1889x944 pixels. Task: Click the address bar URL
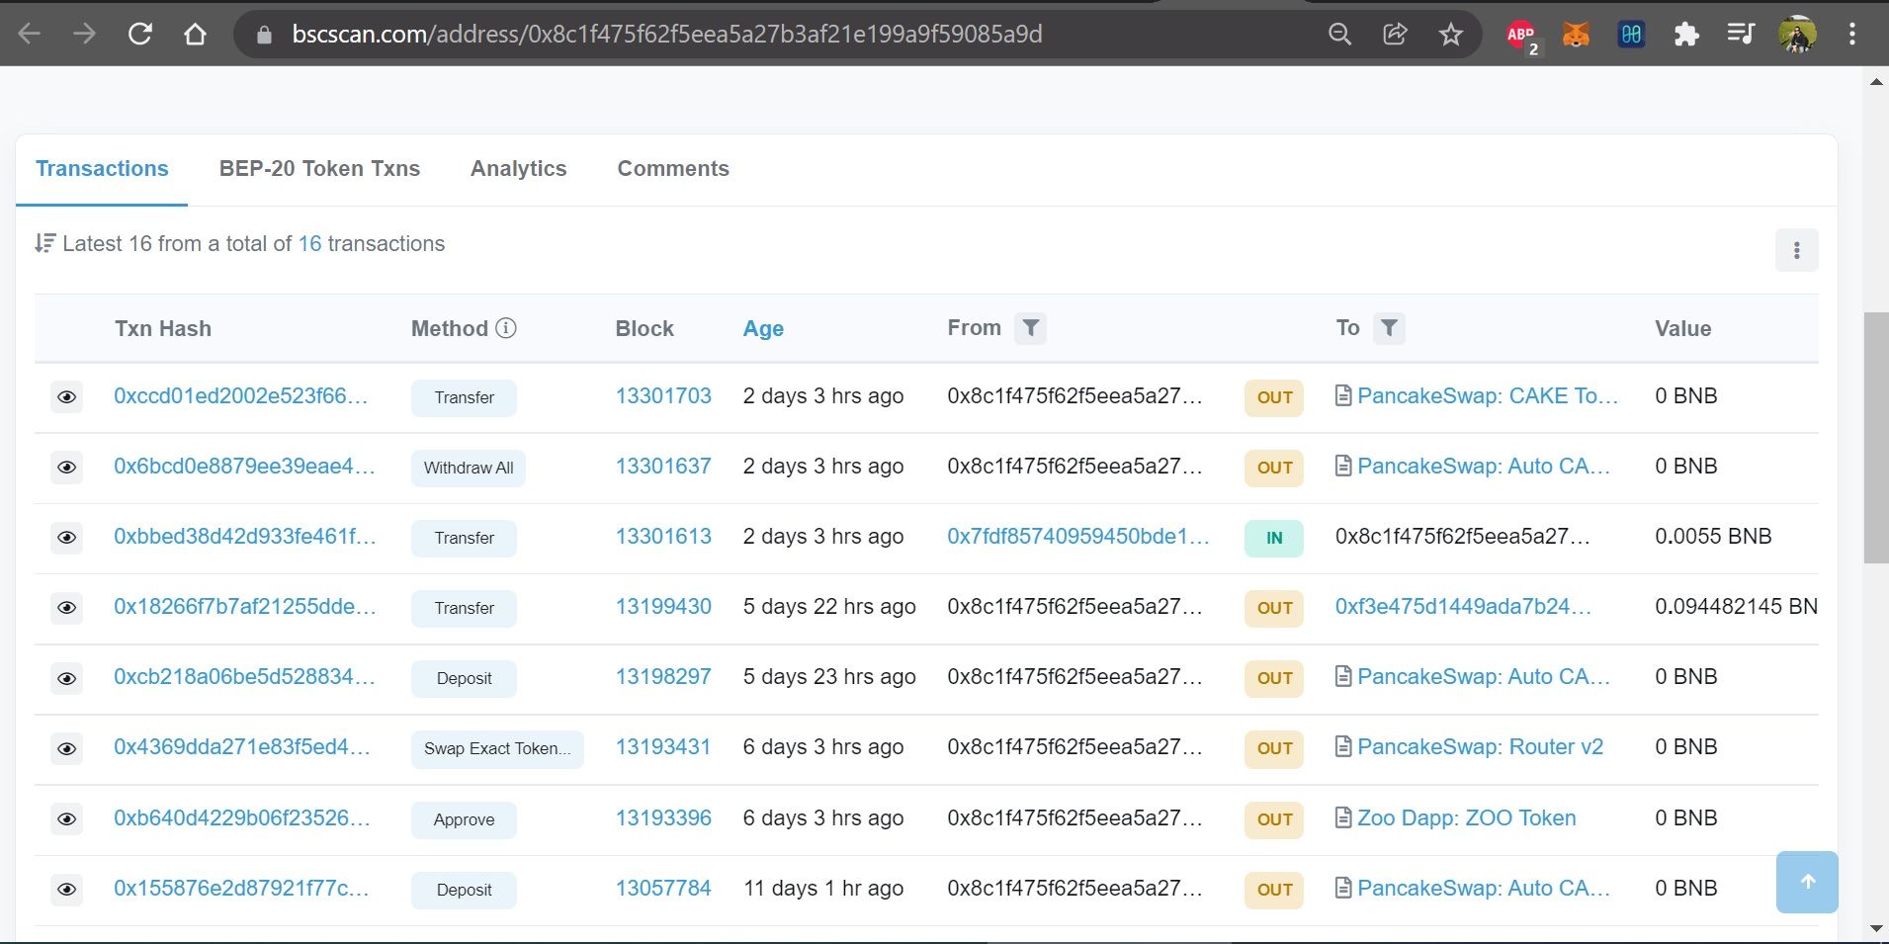pos(667,35)
